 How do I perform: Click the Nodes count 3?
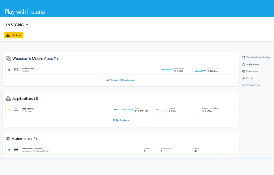click(145, 151)
